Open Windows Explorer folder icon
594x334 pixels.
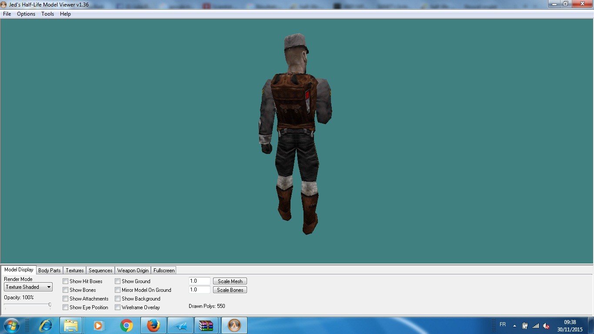tap(71, 325)
